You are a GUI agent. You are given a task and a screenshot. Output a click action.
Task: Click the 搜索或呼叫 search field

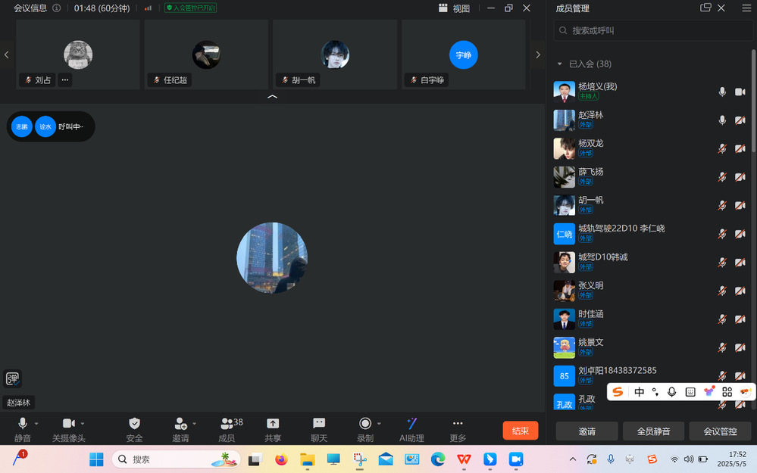point(652,31)
